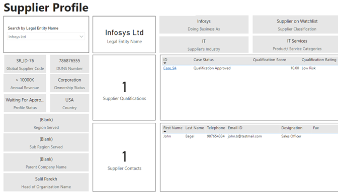338x192 pixels.
Task: Select the 10.00 qualification score cell
Action: tap(295, 68)
